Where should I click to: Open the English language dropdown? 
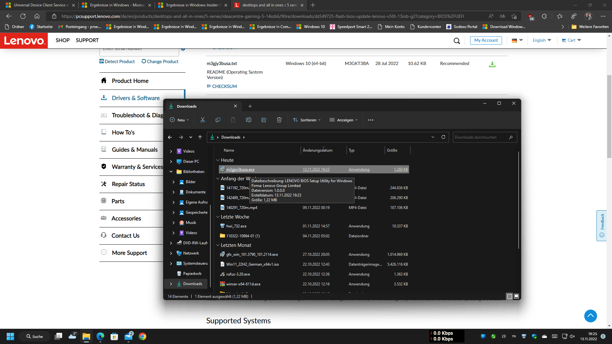542,40
